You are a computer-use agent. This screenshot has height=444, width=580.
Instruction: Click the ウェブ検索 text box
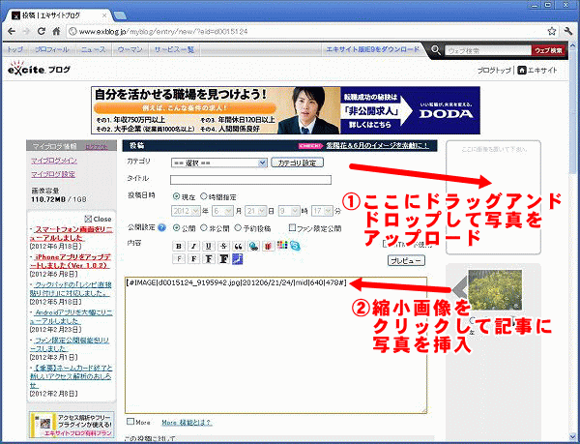488,50
